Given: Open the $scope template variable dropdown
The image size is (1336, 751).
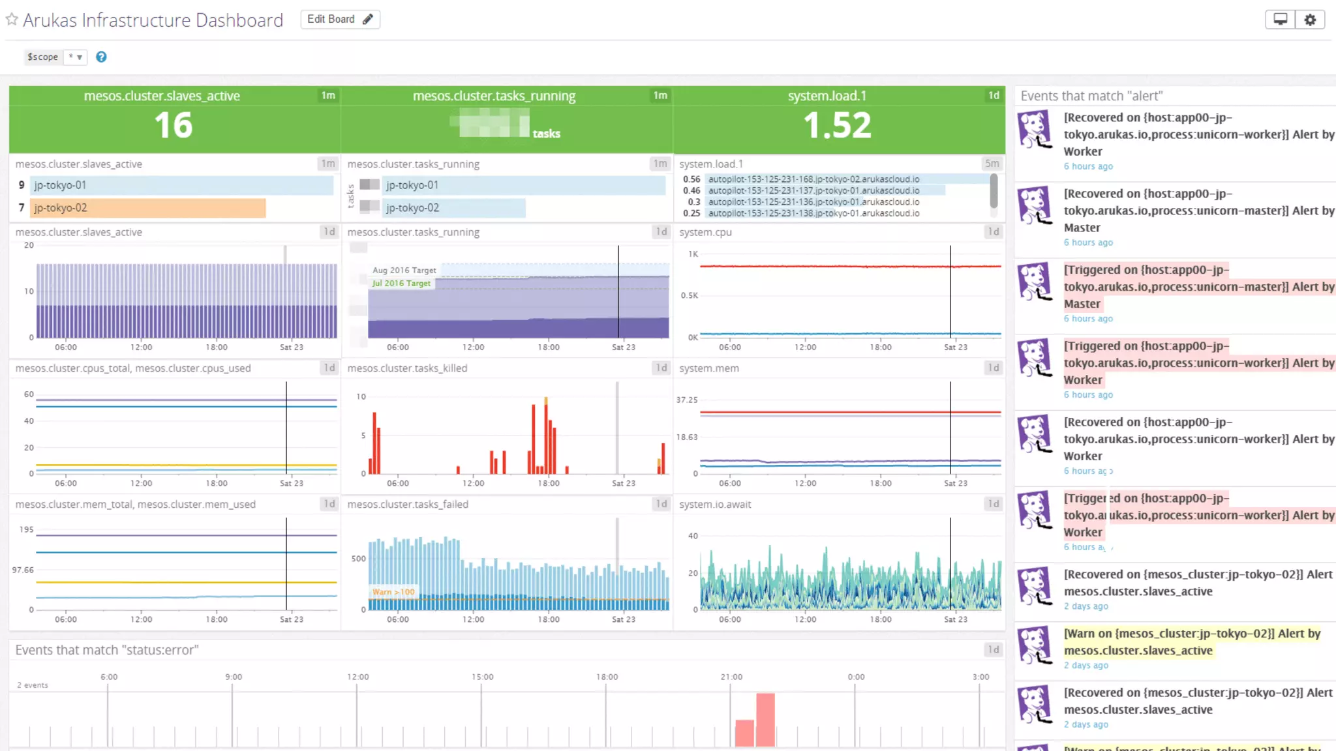Looking at the screenshot, I should coord(75,57).
